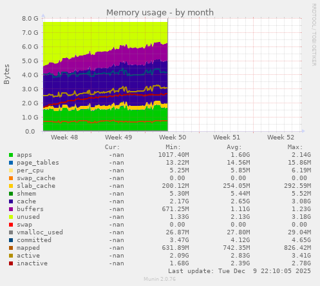Click the '1.0 G' y-axis tick

(x=30, y=117)
